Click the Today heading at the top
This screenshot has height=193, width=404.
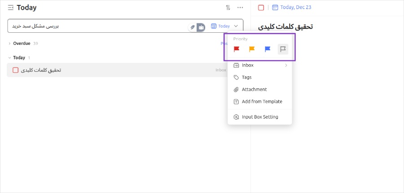click(26, 8)
